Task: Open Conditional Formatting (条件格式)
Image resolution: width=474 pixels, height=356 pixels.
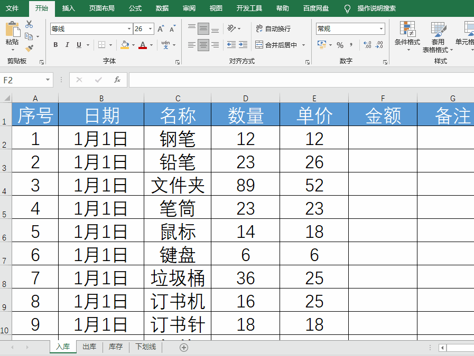Action: (407, 36)
